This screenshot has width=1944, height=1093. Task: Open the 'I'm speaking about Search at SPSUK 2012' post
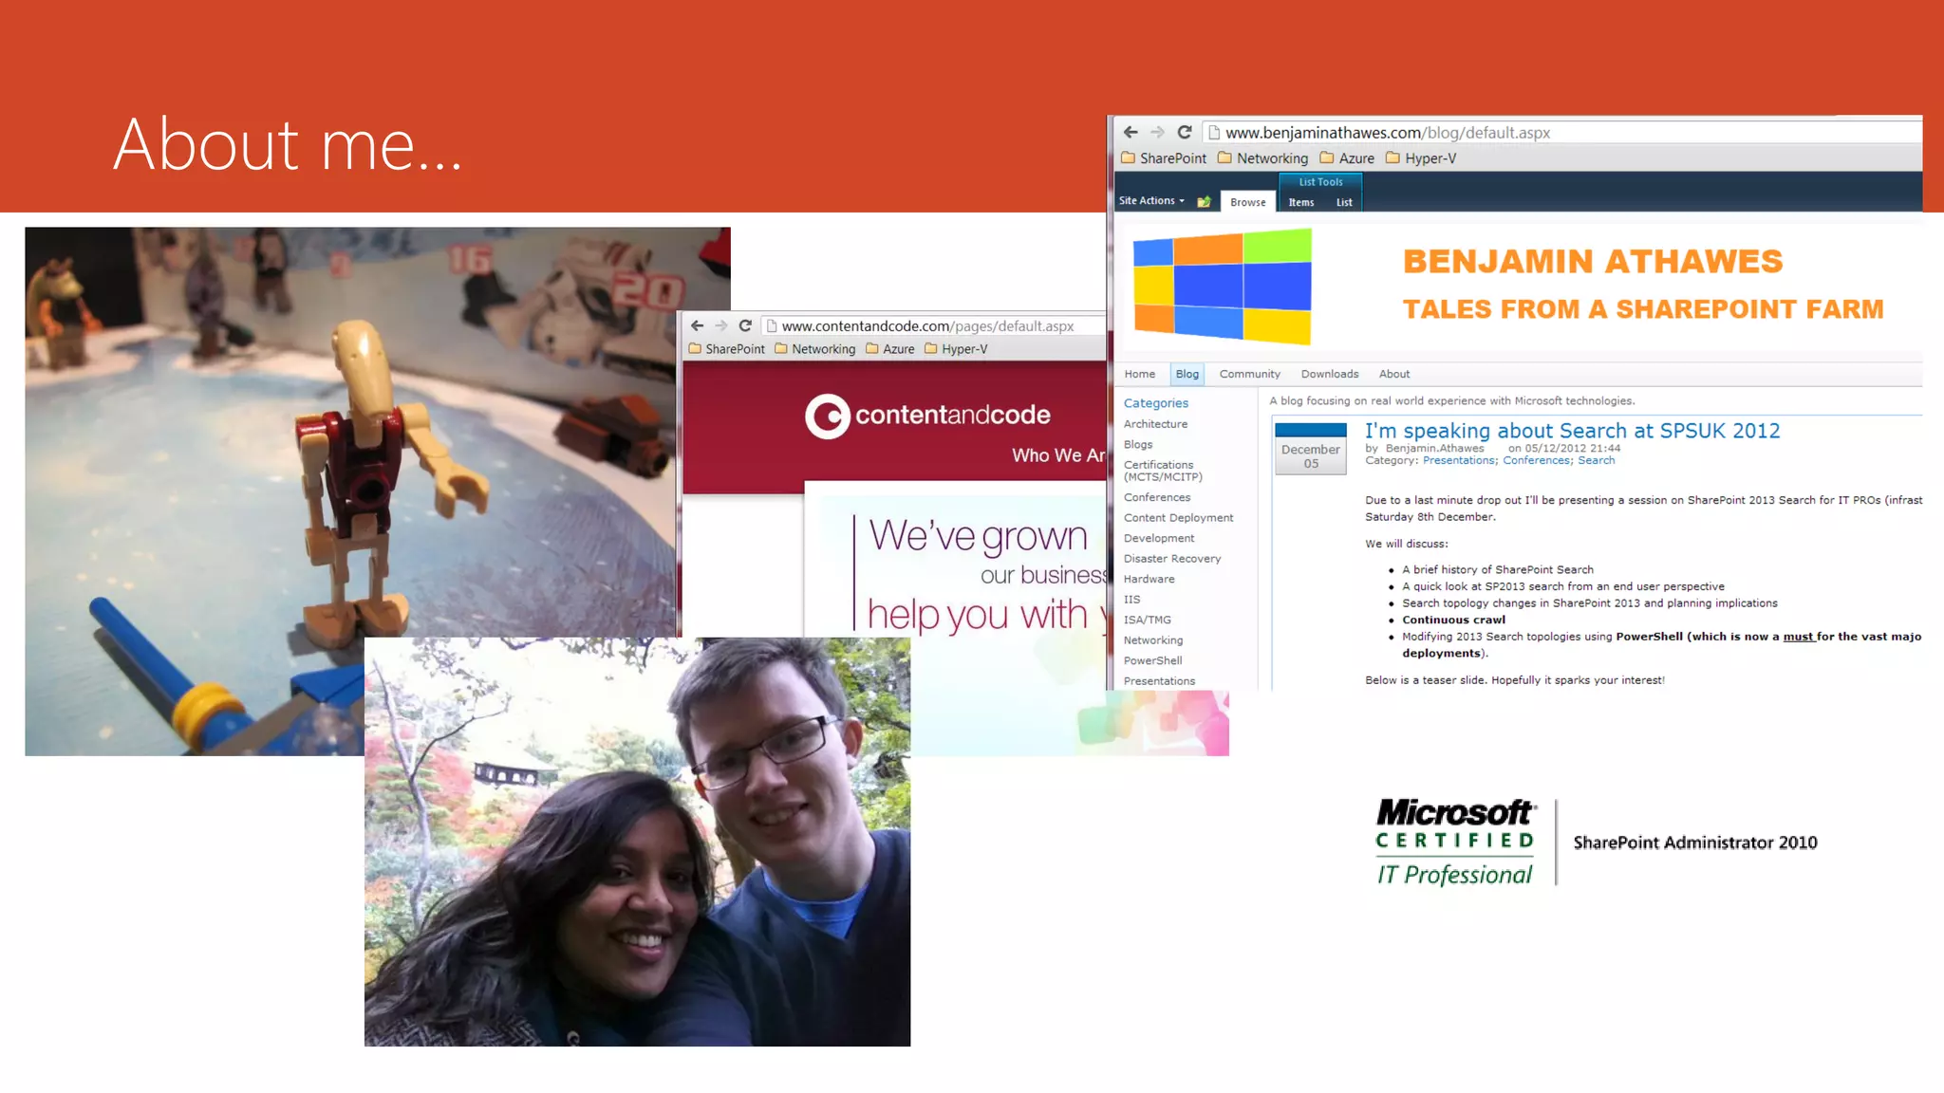click(x=1572, y=431)
